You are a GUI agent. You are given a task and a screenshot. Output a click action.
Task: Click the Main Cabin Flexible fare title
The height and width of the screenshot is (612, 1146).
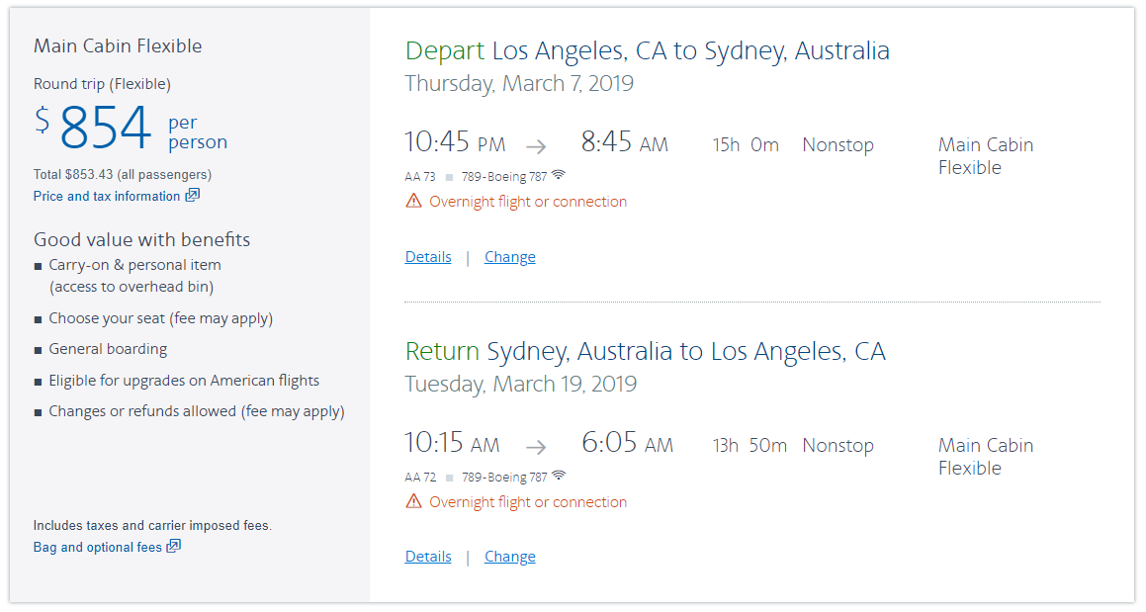point(118,45)
